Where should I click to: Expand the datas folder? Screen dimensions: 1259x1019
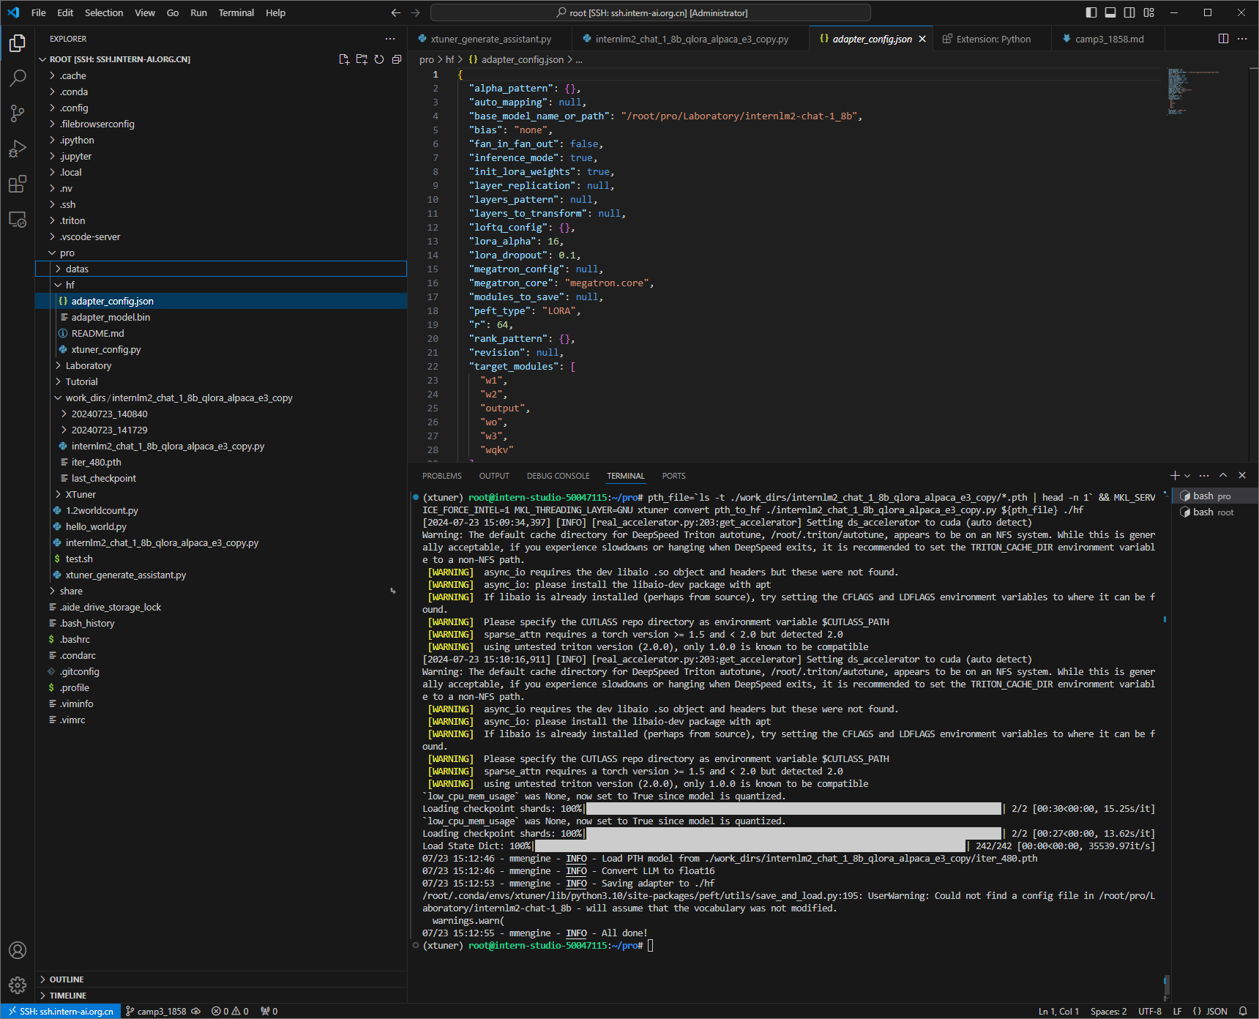coord(221,269)
